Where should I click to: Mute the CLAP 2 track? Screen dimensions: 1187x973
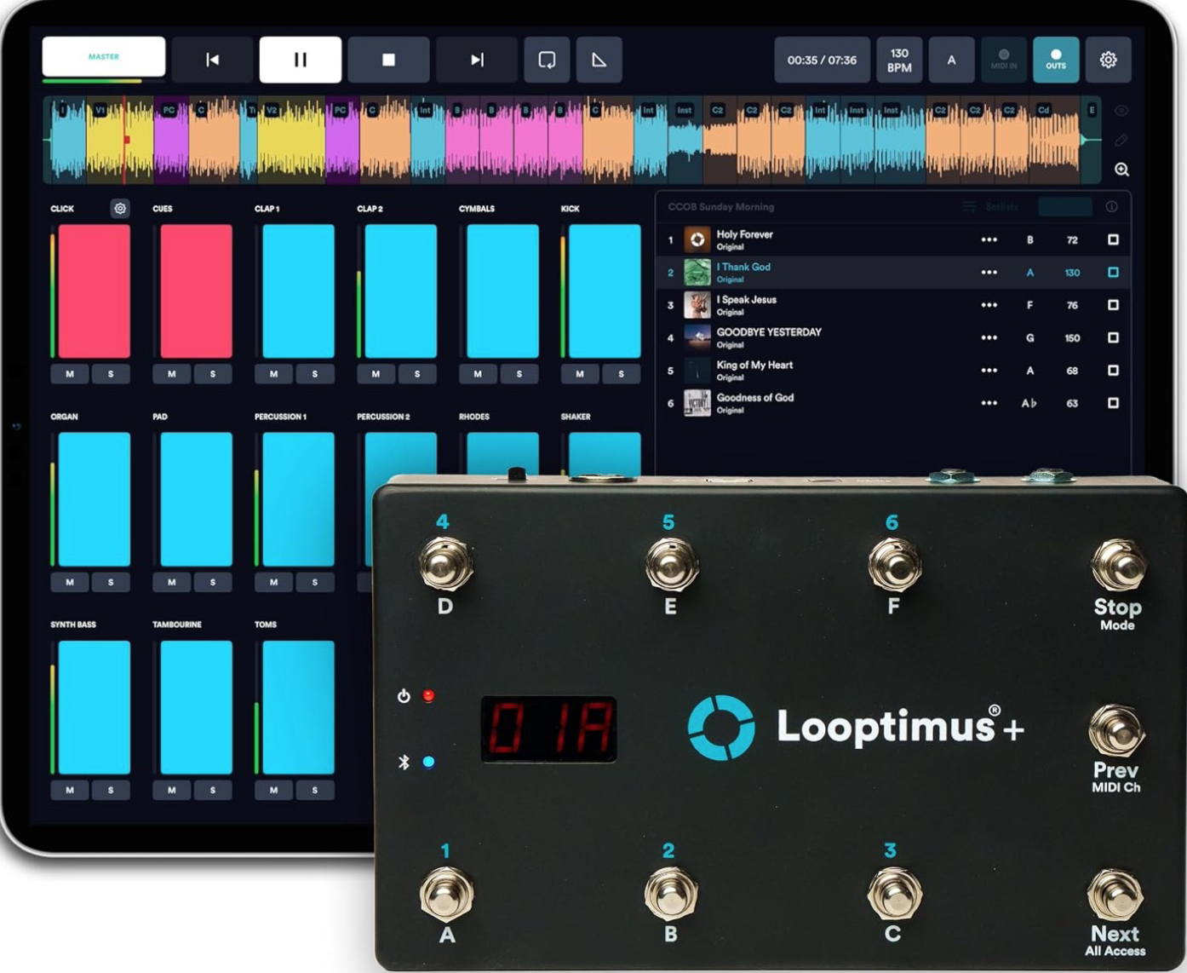click(376, 374)
